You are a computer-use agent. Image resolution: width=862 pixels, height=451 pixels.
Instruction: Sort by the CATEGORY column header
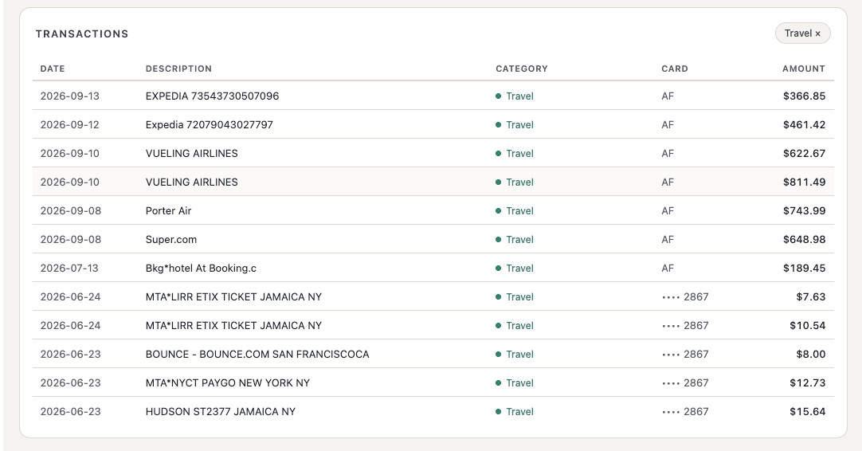(522, 69)
